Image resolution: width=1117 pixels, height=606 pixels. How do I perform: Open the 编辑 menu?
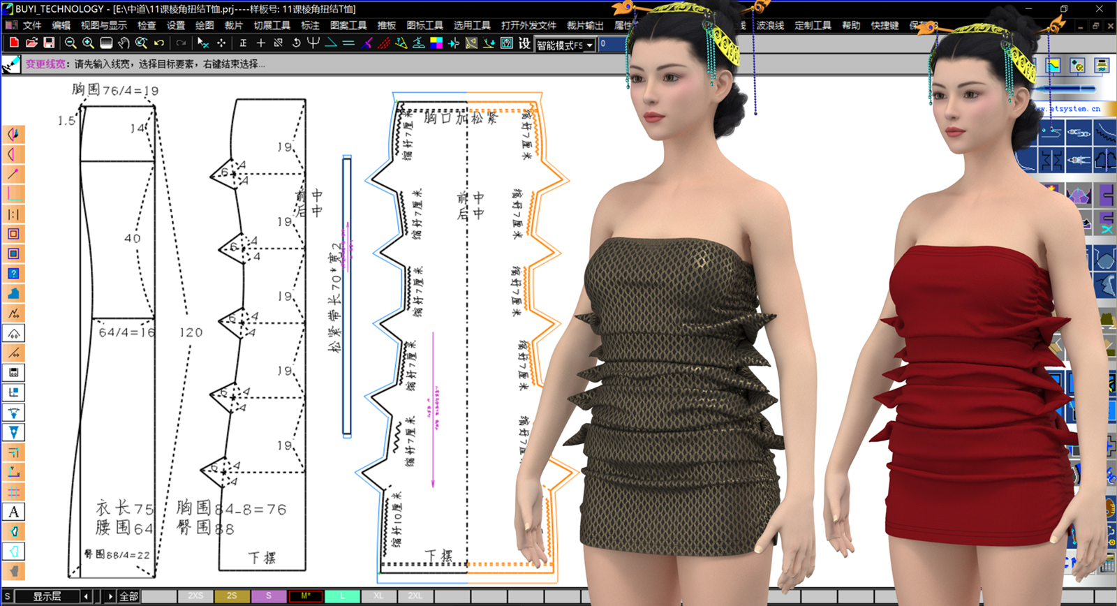tap(61, 25)
